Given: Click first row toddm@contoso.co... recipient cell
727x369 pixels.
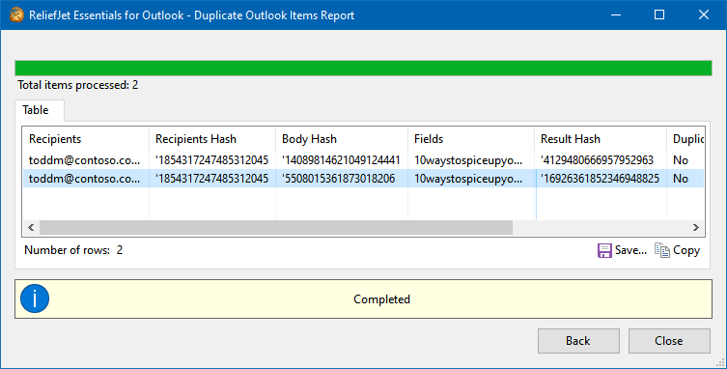Looking at the screenshot, I should pos(84,160).
